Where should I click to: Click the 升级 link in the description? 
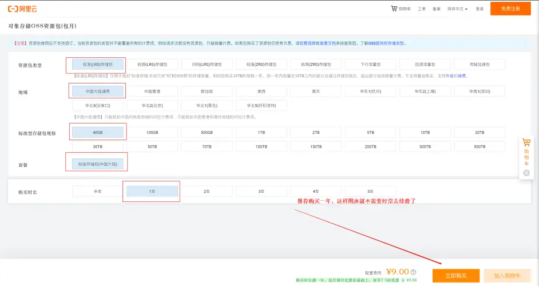449,76
